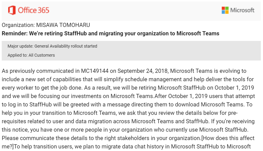Click the Applied to: All Customers line
Viewport: 263px width, 151px height.
tap(31, 55)
